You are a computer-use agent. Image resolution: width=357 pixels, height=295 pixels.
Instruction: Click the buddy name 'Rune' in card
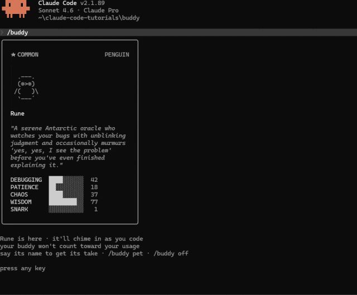[x=17, y=114]
